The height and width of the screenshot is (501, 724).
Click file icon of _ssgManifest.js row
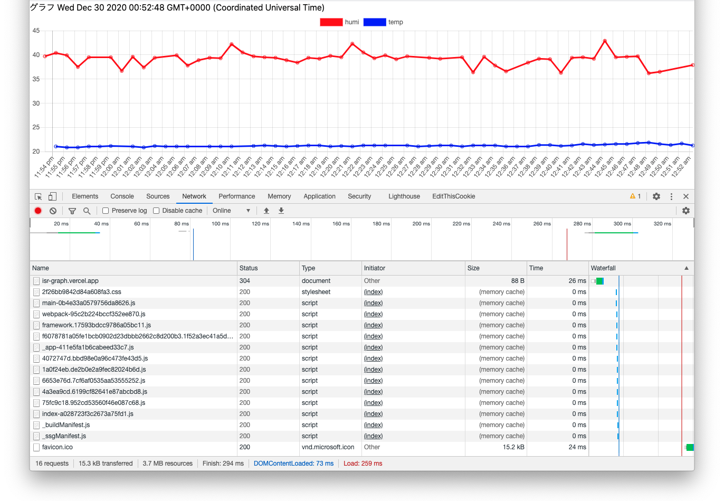click(x=36, y=436)
